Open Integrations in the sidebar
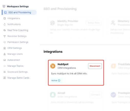The image size is (130, 111). (14, 18)
